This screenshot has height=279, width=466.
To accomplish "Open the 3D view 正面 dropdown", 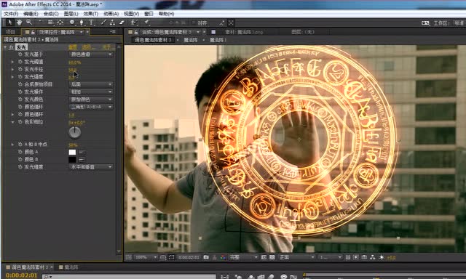I will [296, 257].
